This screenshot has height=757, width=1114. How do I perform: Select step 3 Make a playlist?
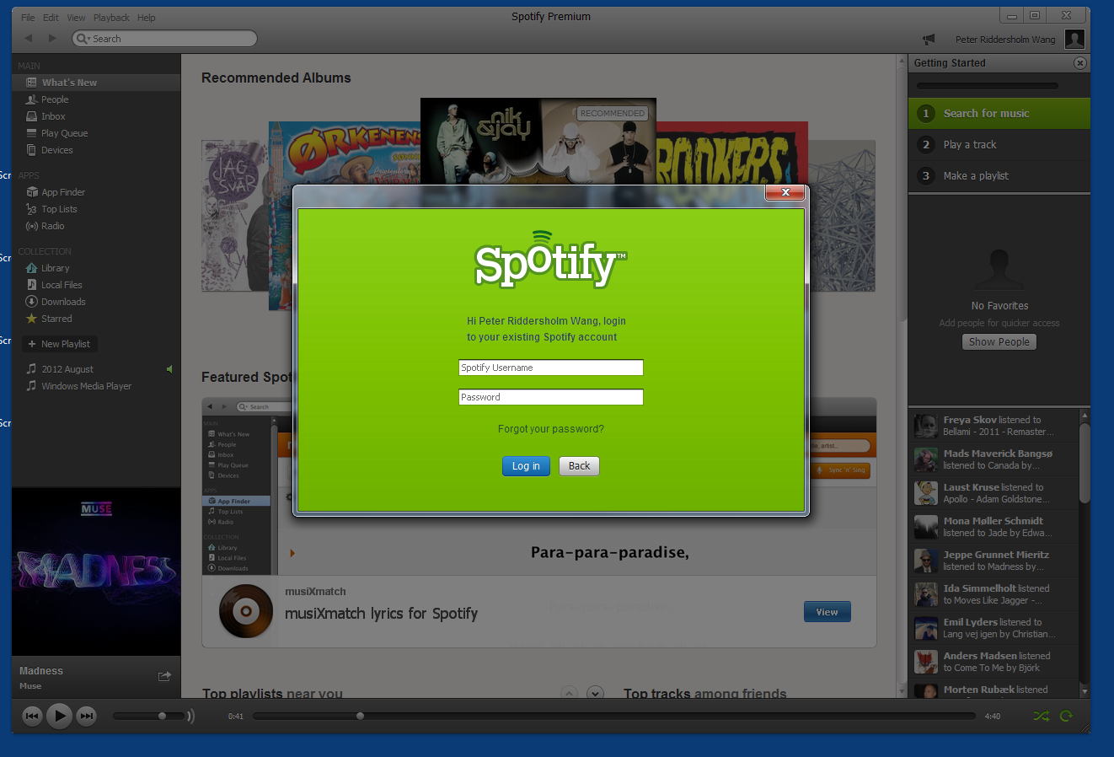[999, 176]
